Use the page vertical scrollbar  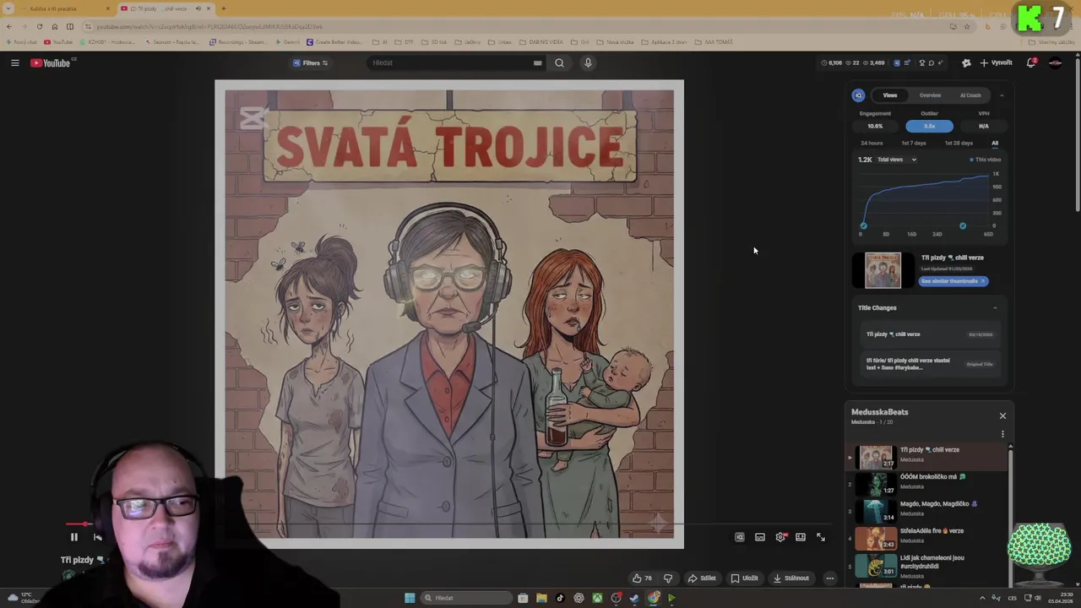point(1077,135)
